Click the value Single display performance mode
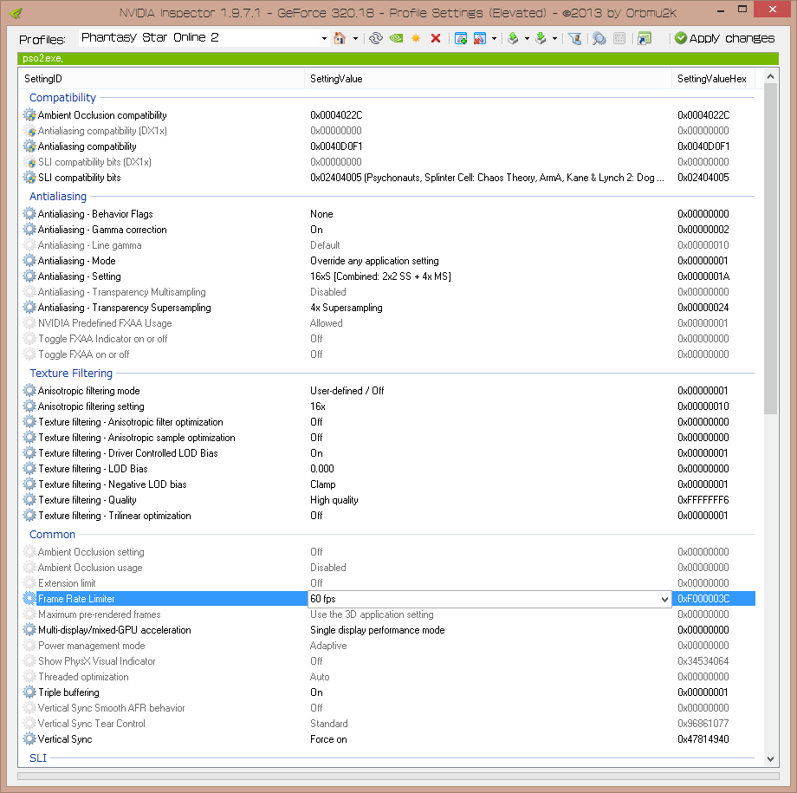The height and width of the screenshot is (793, 797). click(378, 630)
